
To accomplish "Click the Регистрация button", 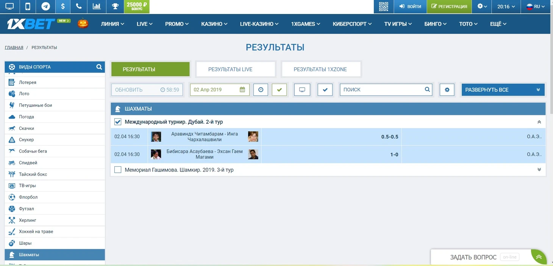I will point(449,6).
